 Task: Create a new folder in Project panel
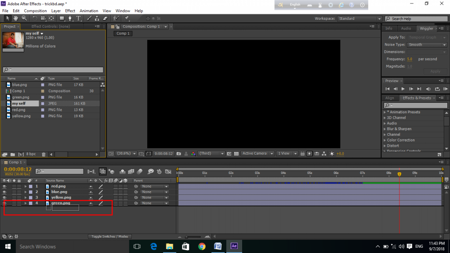pyautogui.click(x=13, y=154)
